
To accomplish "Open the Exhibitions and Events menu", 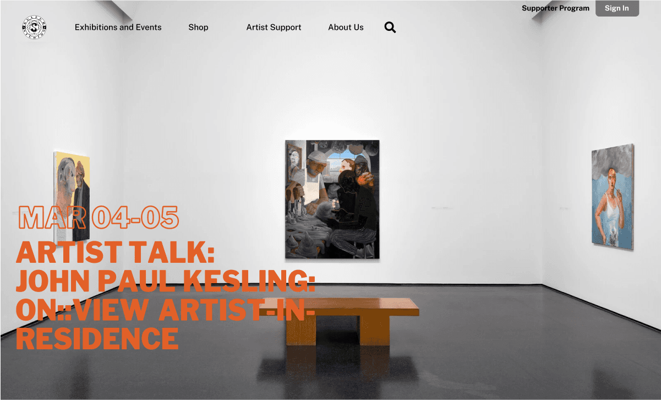I will coord(118,27).
